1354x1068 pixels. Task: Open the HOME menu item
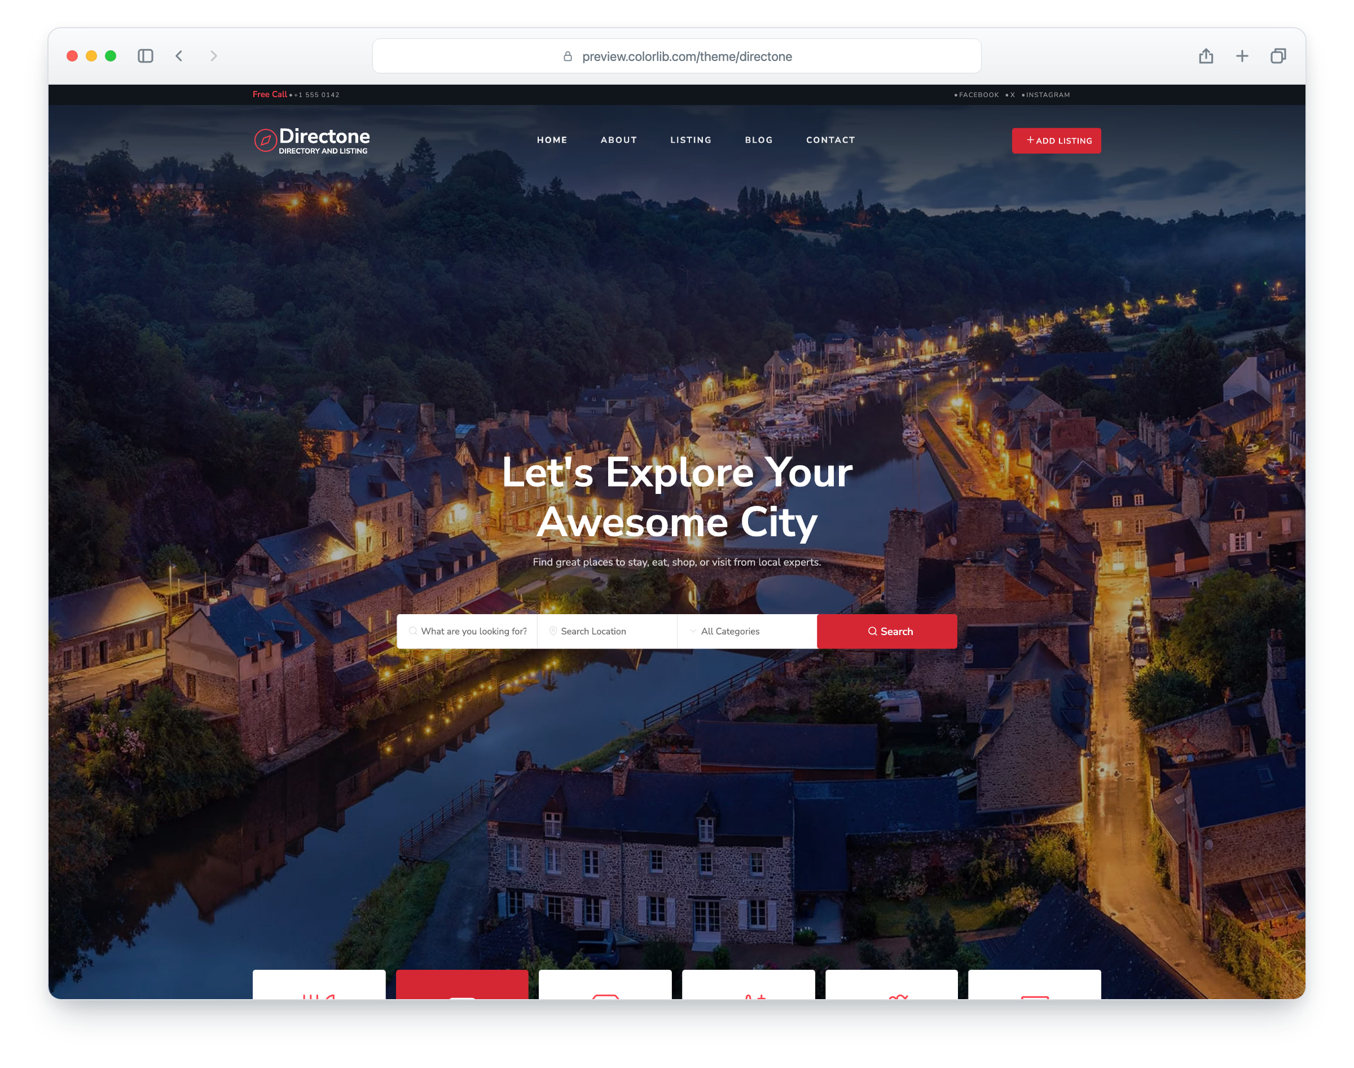[552, 140]
